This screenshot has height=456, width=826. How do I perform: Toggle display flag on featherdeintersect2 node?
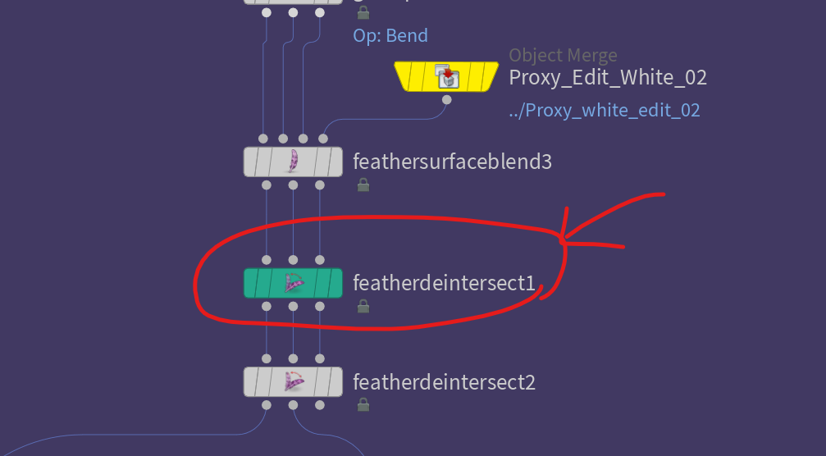coord(334,381)
